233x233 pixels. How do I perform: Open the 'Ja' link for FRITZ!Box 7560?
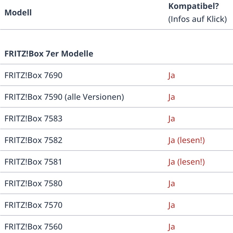(x=171, y=227)
